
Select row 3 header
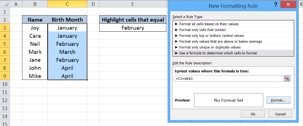(5, 28)
